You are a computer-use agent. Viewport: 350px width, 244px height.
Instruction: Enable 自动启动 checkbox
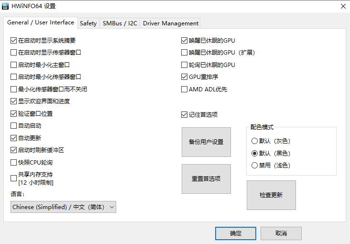pyautogui.click(x=13, y=126)
